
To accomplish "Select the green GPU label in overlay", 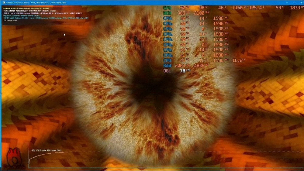I will [167, 8].
